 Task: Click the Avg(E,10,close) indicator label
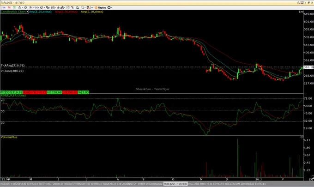[92, 12]
